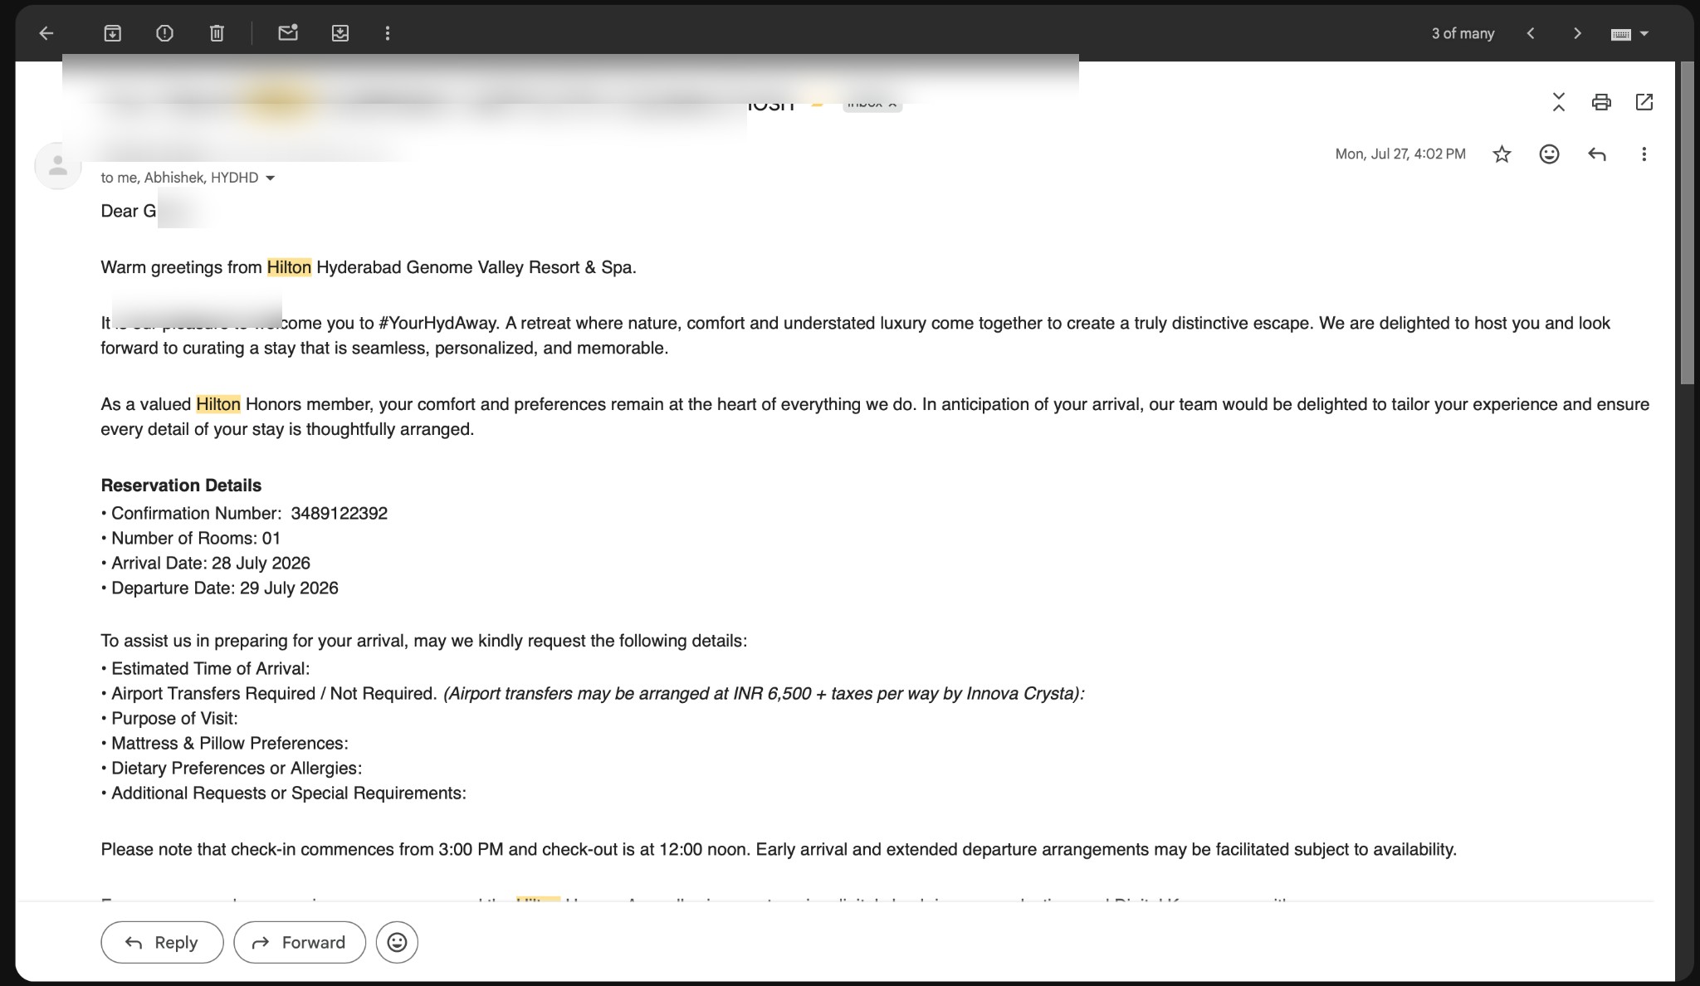This screenshot has height=986, width=1700.
Task: Reply using the header reply arrow
Action: pos(1597,154)
